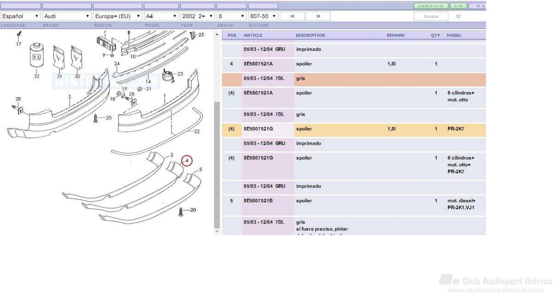Click article 8E5807521G in PR-2K7 highlighted row
Viewport: 553px width, 294px height.
tap(258, 129)
